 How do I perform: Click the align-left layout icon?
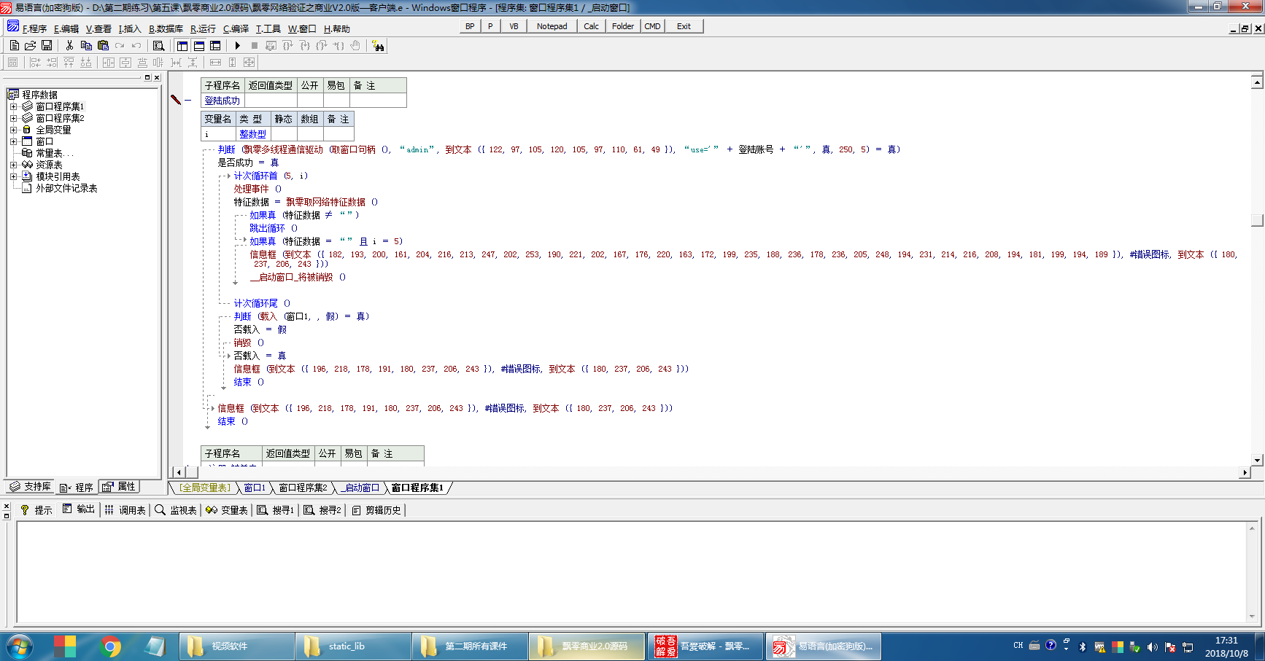(x=34, y=63)
